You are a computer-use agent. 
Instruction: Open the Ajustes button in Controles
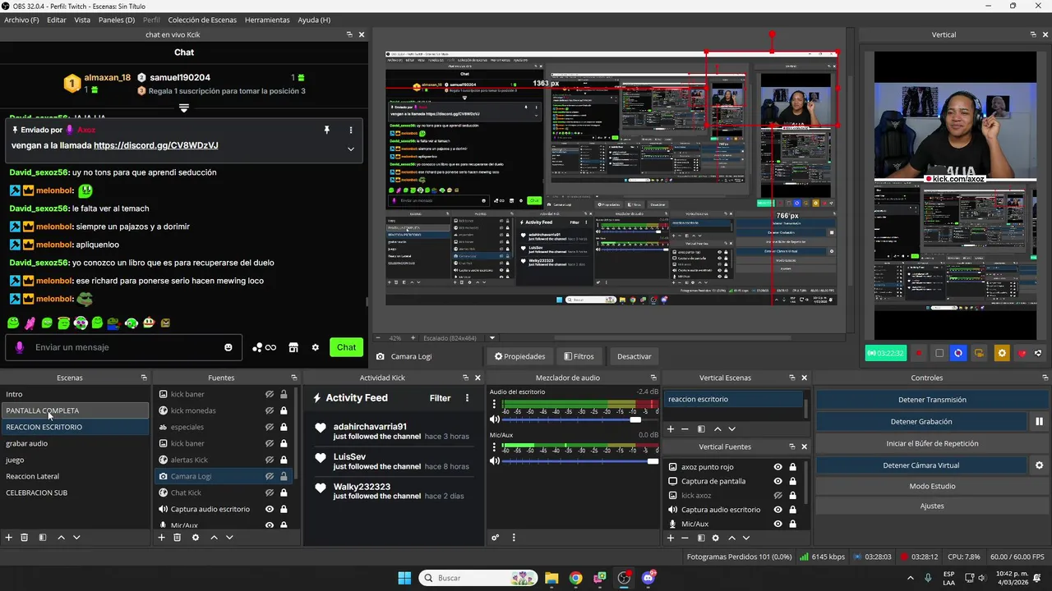pos(932,506)
